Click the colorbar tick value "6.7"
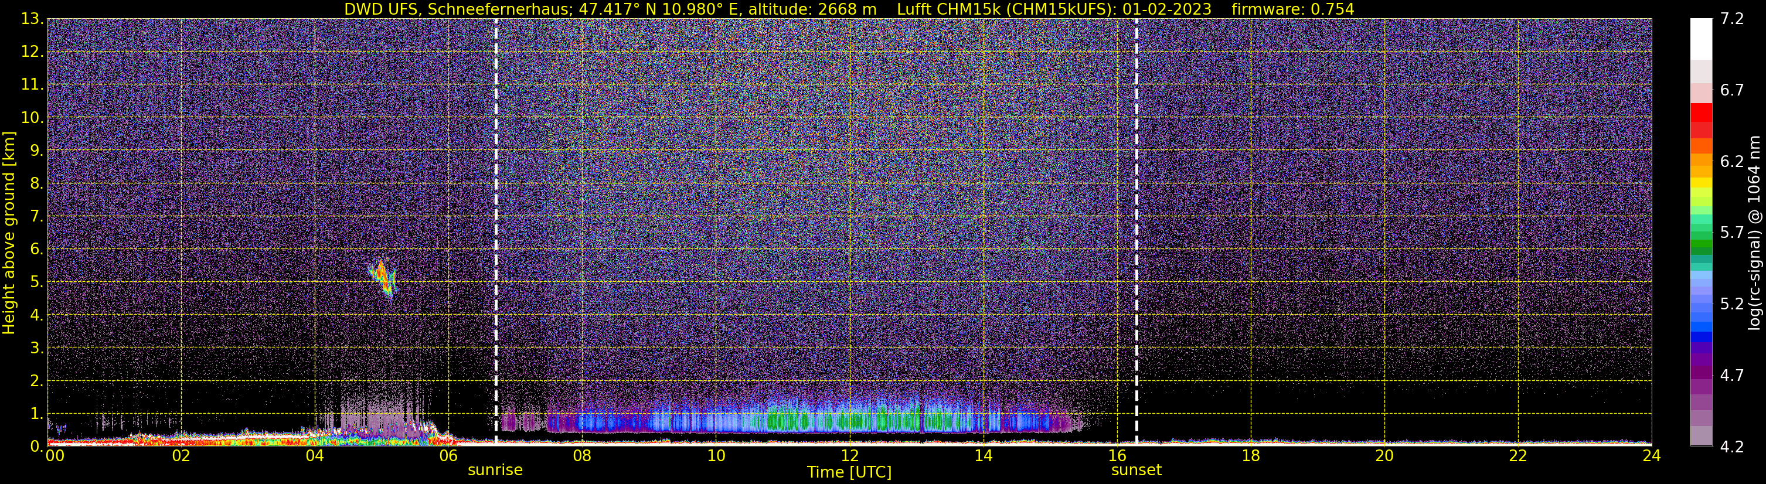Image resolution: width=1766 pixels, height=484 pixels. (x=1732, y=90)
